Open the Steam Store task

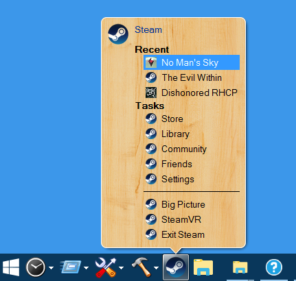192,119
